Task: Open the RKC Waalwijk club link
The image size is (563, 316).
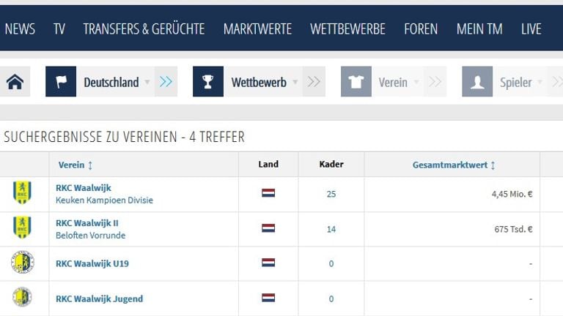Action: click(84, 188)
